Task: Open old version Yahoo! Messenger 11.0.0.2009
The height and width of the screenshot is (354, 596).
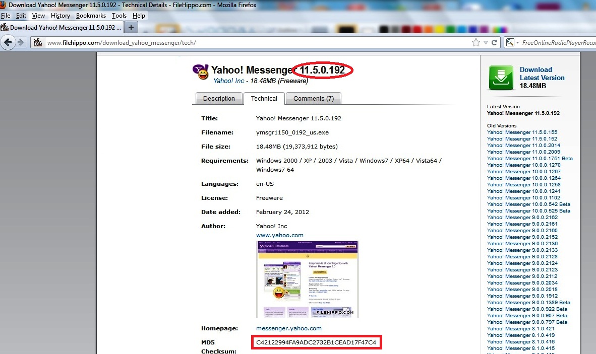Action: [524, 152]
